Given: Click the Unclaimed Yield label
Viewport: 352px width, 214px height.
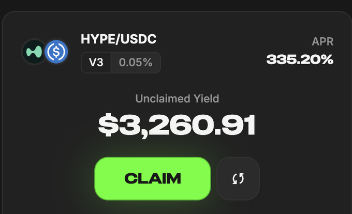Looking at the screenshot, I should [177, 98].
